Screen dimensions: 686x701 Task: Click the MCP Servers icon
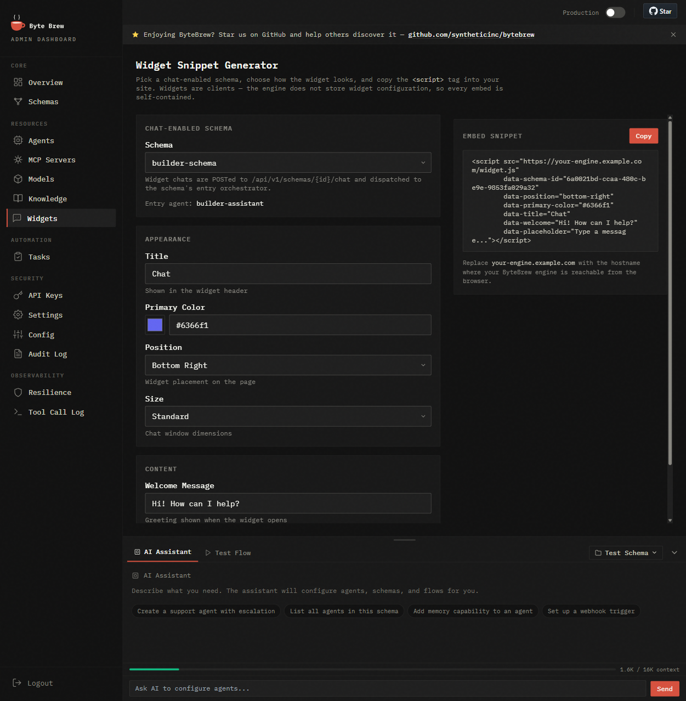tap(18, 160)
